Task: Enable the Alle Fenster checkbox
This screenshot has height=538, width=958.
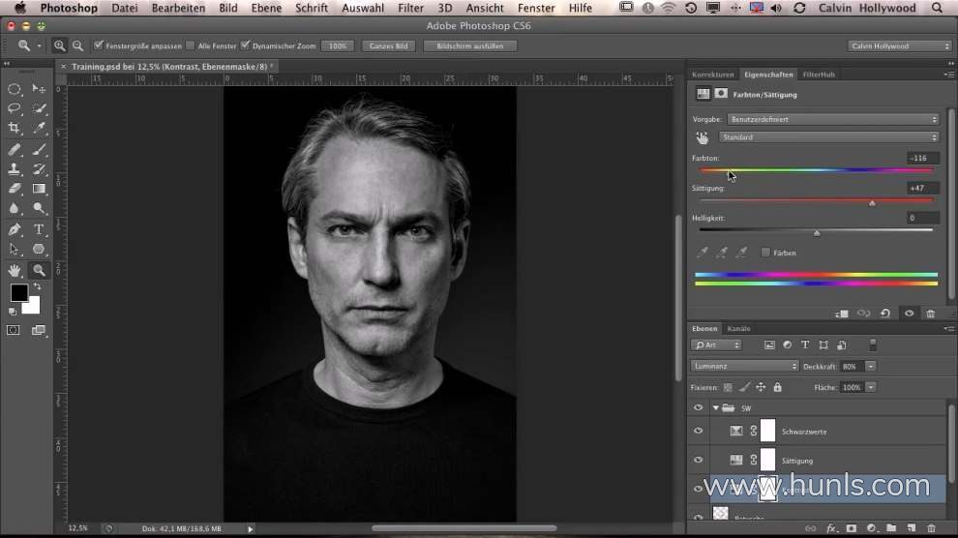Action: 190,45
